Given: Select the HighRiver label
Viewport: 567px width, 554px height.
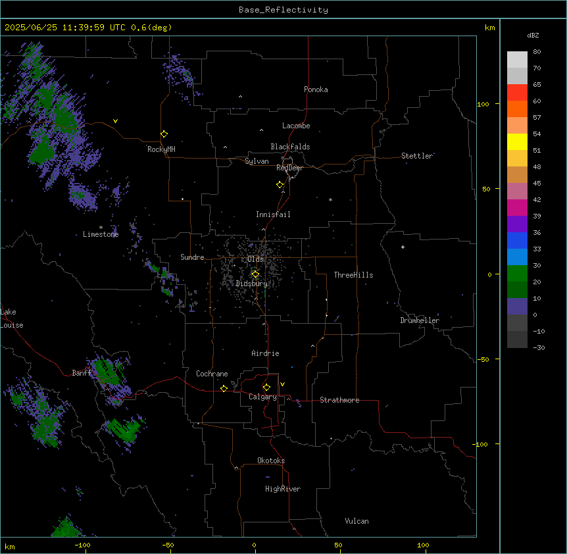Looking at the screenshot, I should coord(283,489).
